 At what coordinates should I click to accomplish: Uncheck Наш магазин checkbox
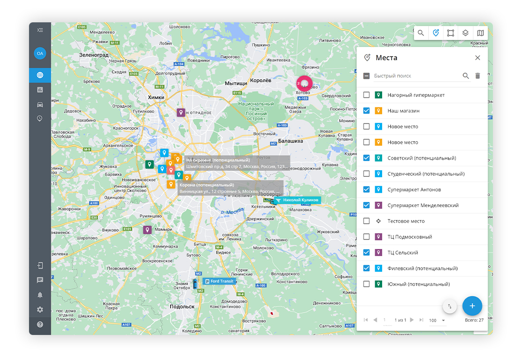(x=366, y=111)
